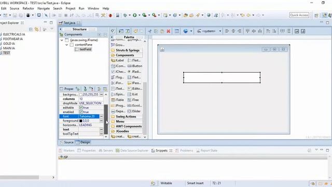332x187 pixels.
Task: Click the text property ellipsis button
Action: (102, 129)
